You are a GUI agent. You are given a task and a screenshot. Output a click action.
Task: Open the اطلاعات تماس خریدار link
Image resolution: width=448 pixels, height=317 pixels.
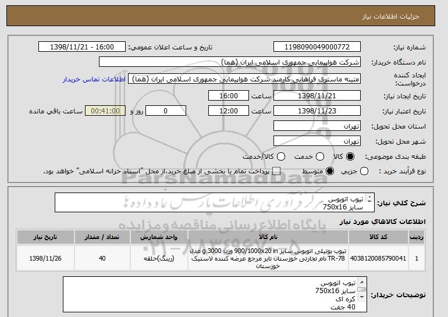94,79
